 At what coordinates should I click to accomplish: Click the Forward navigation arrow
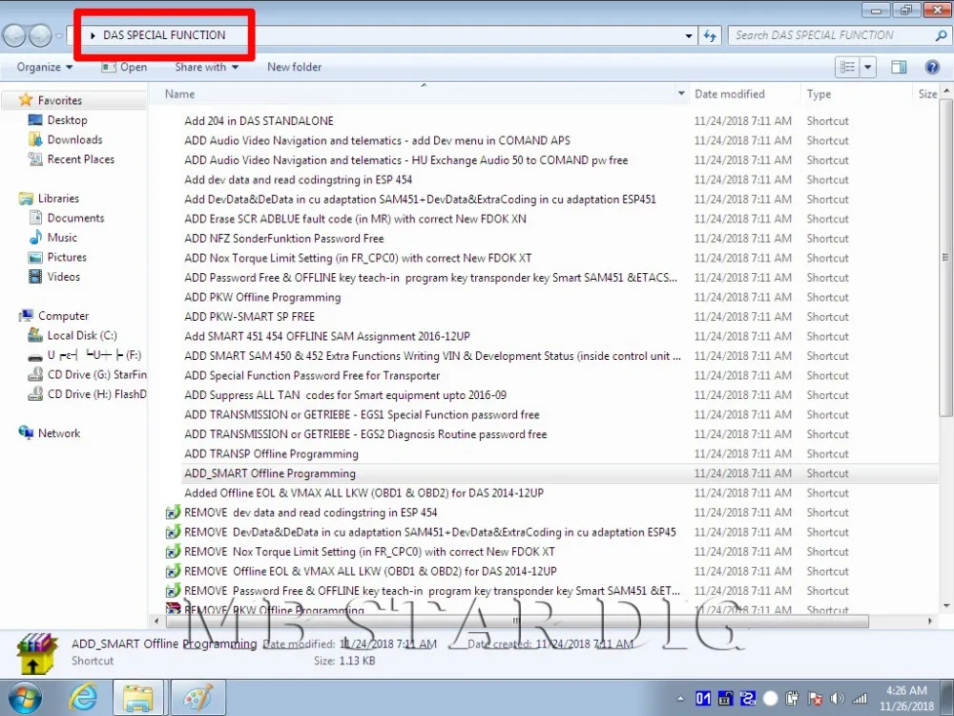40,36
